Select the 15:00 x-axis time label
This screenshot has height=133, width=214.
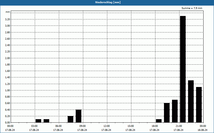[131, 126]
